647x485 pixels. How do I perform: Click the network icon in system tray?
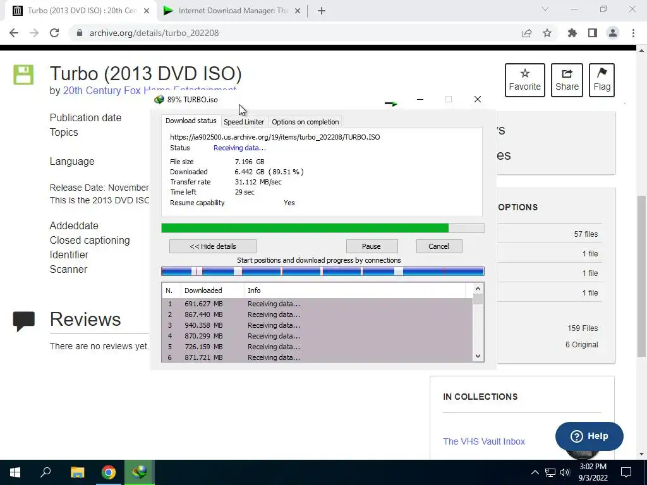[x=550, y=472]
